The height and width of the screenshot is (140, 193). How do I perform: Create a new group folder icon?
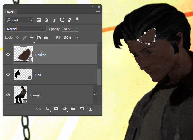(73, 109)
